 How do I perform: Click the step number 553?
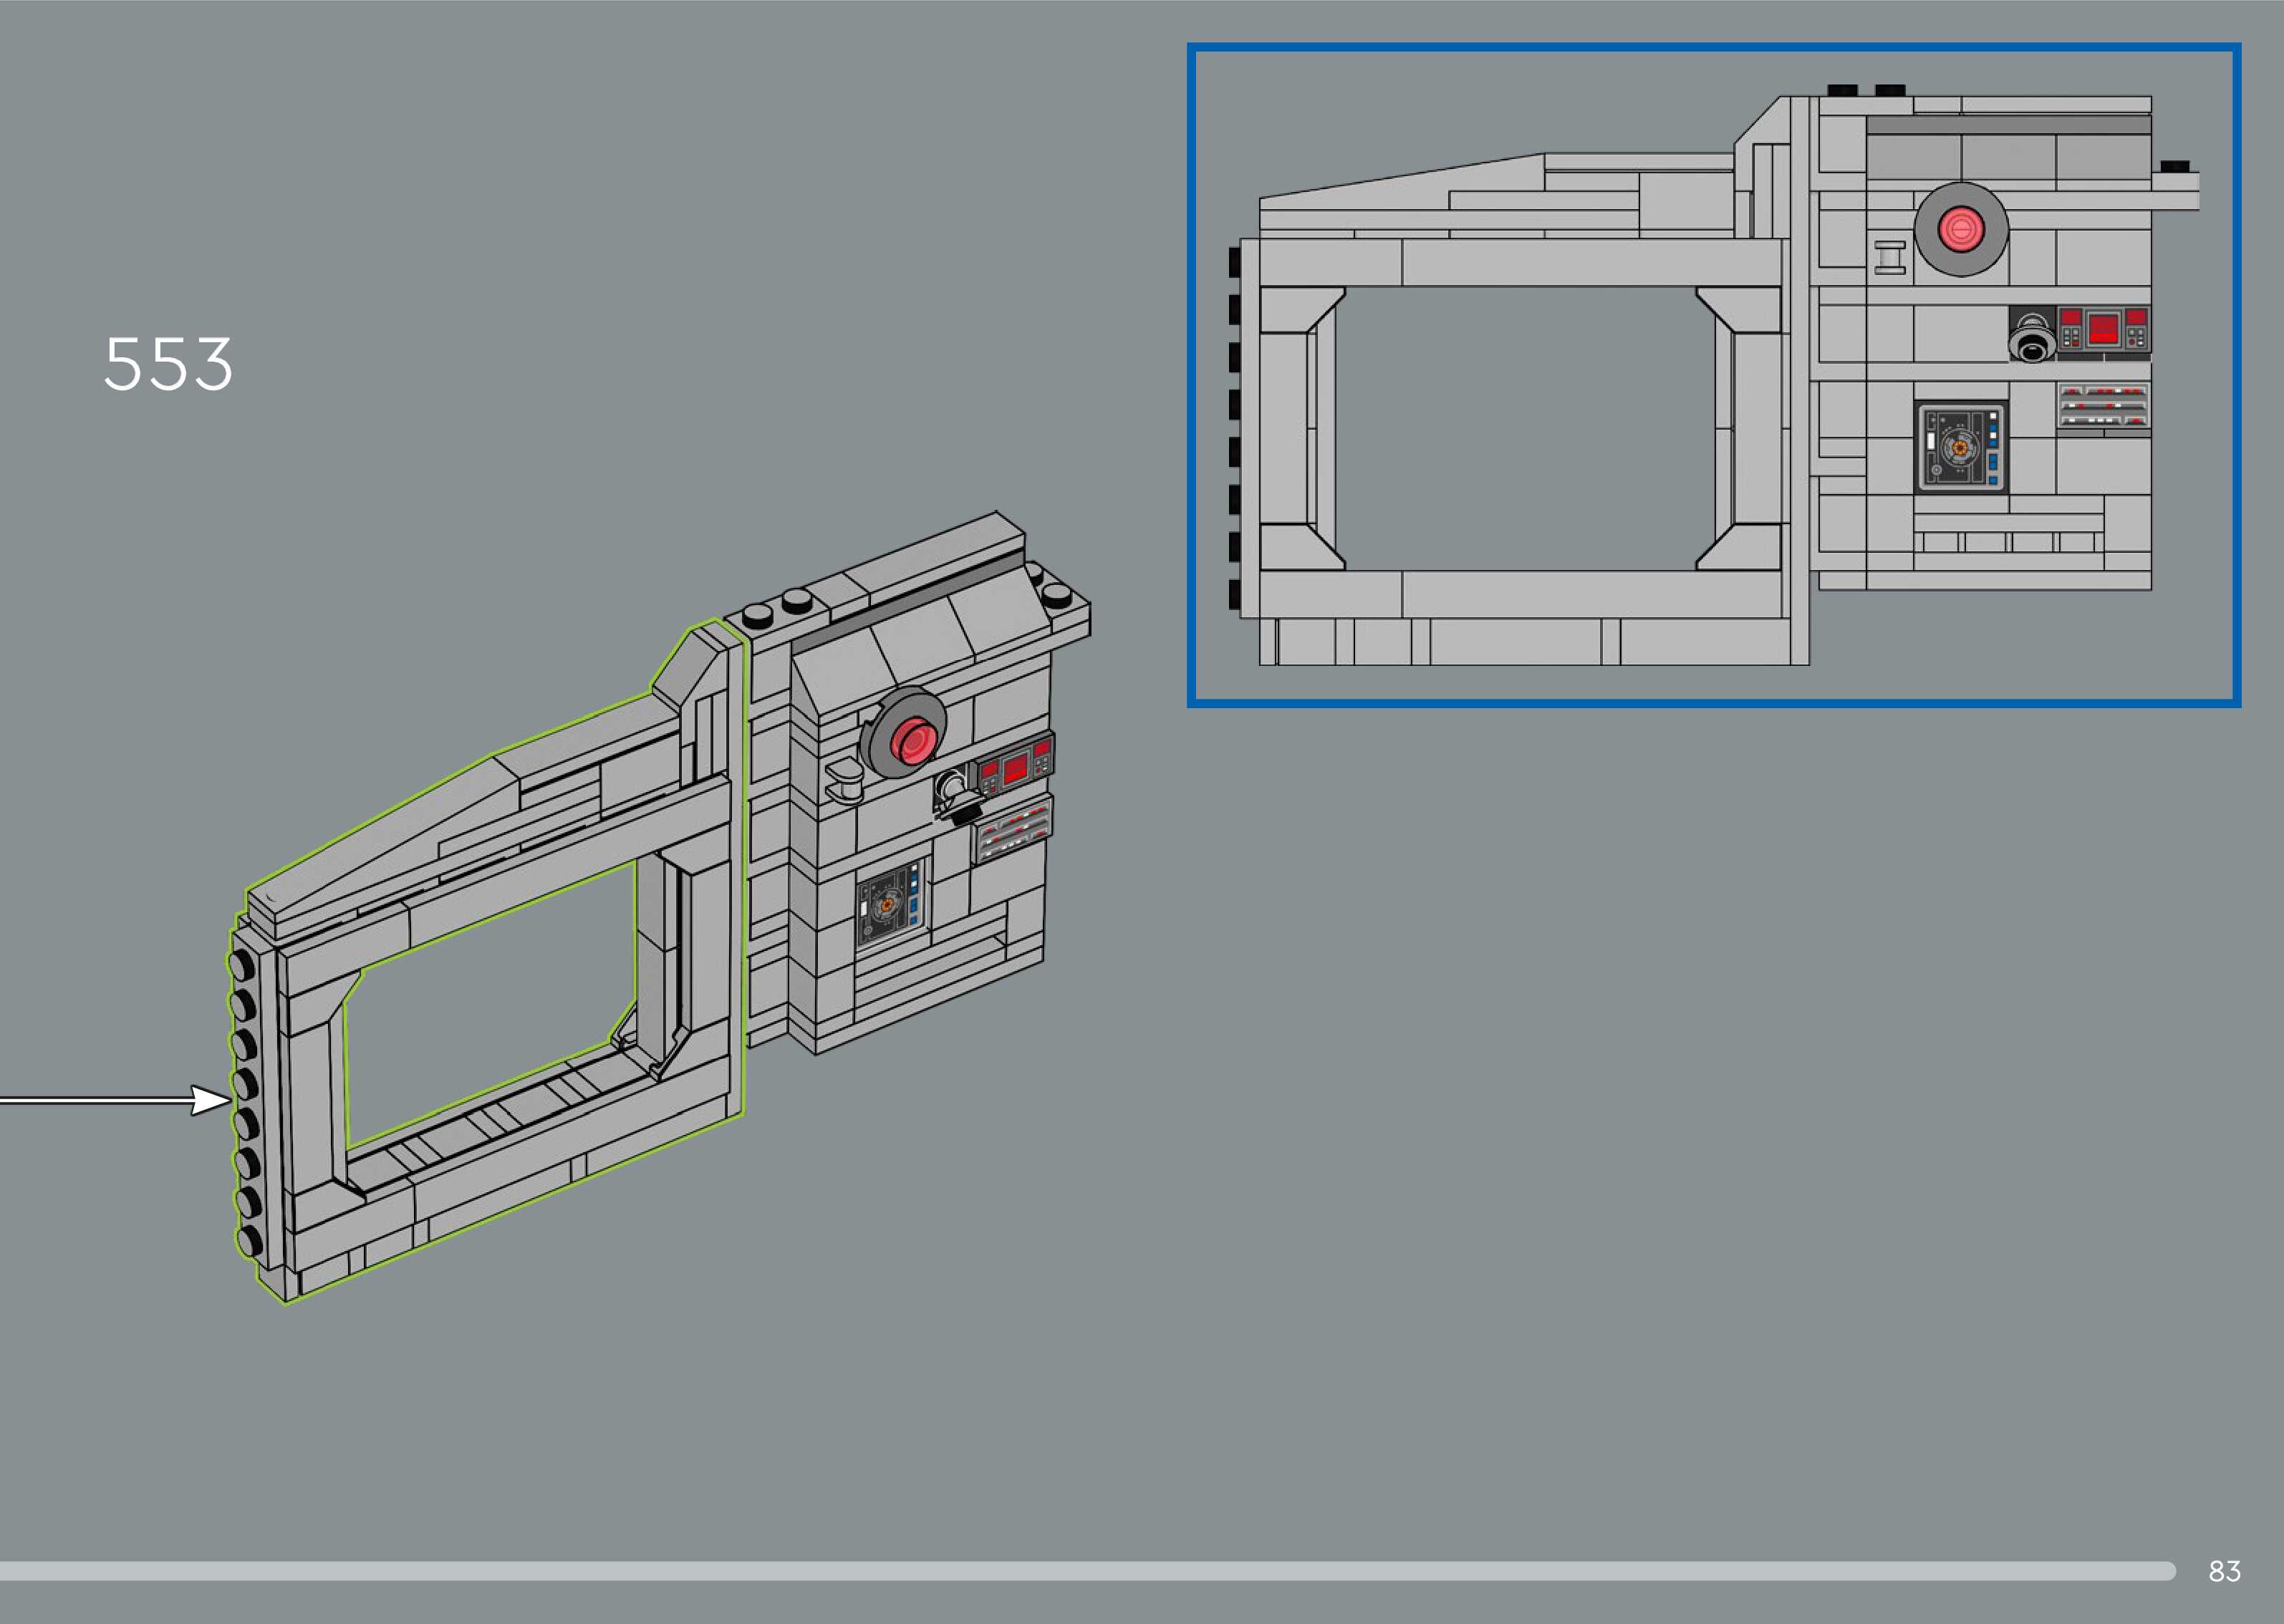pos(168,364)
